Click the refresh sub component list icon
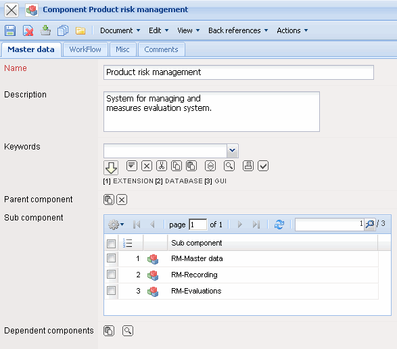Viewport: 397px width, 349px height. pos(279,225)
